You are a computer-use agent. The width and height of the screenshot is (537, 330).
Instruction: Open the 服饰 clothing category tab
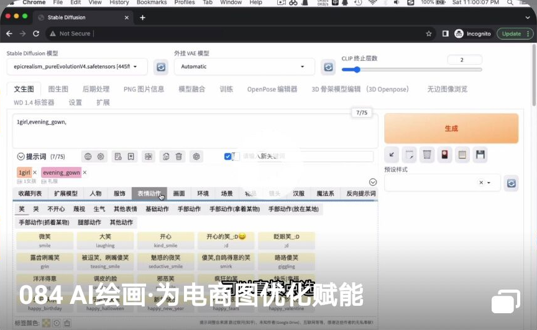pyautogui.click(x=119, y=194)
